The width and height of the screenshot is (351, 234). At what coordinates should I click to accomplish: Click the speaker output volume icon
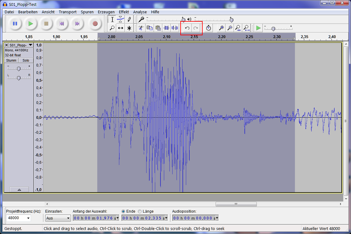click(189, 19)
